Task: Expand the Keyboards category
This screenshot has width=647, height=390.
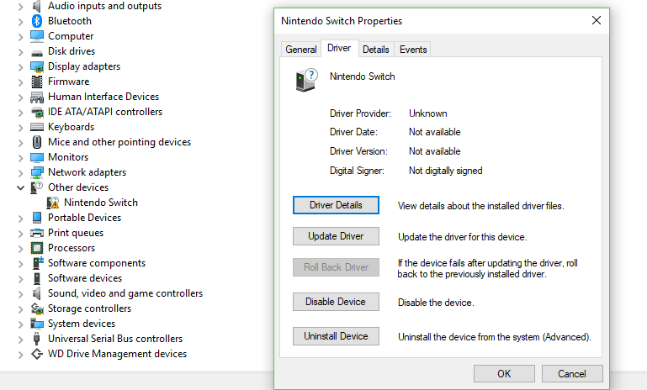Action: 21,128
